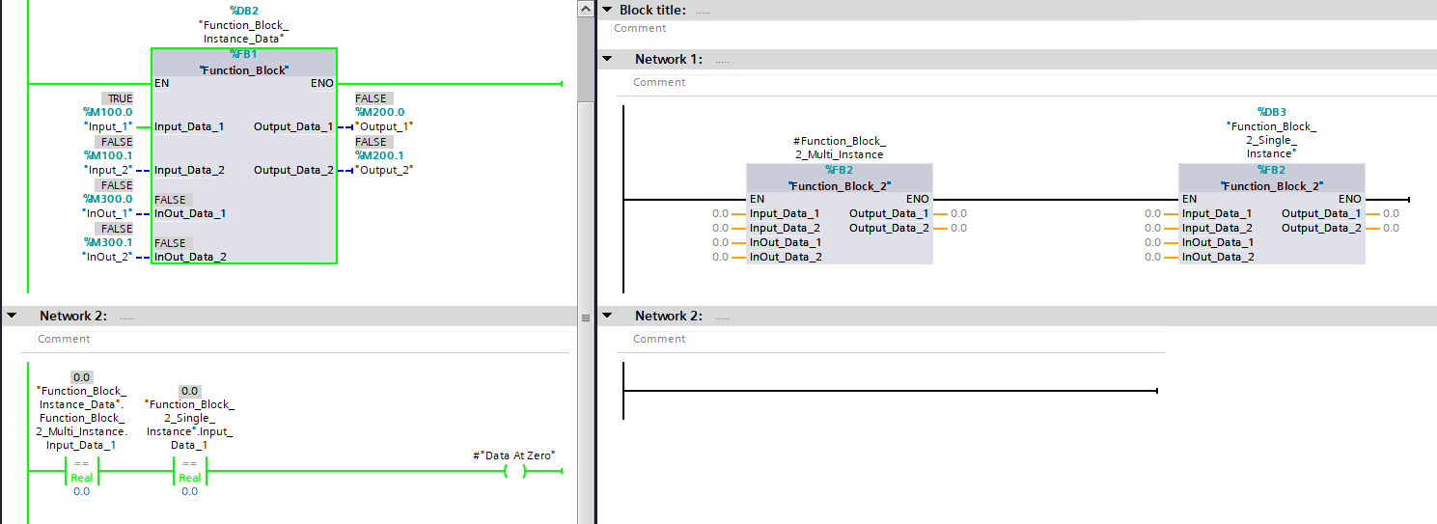Collapse Network 2 in the left editor
The image size is (1437, 524).
(x=12, y=316)
